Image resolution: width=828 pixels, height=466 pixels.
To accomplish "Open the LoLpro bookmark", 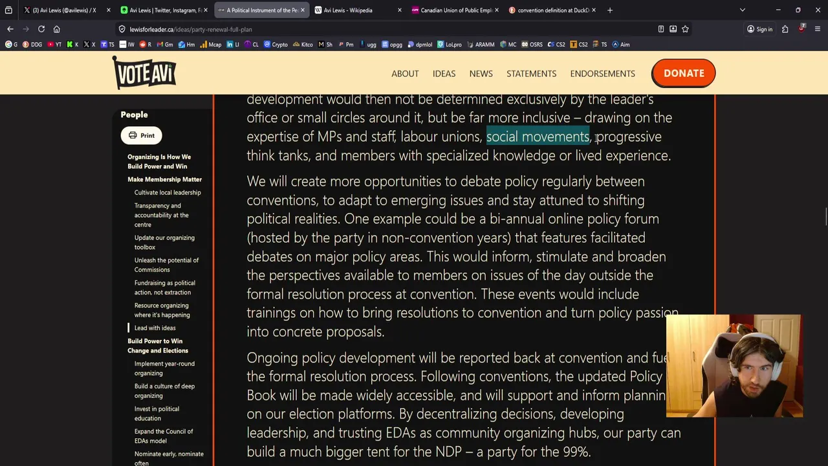I will point(450,45).
